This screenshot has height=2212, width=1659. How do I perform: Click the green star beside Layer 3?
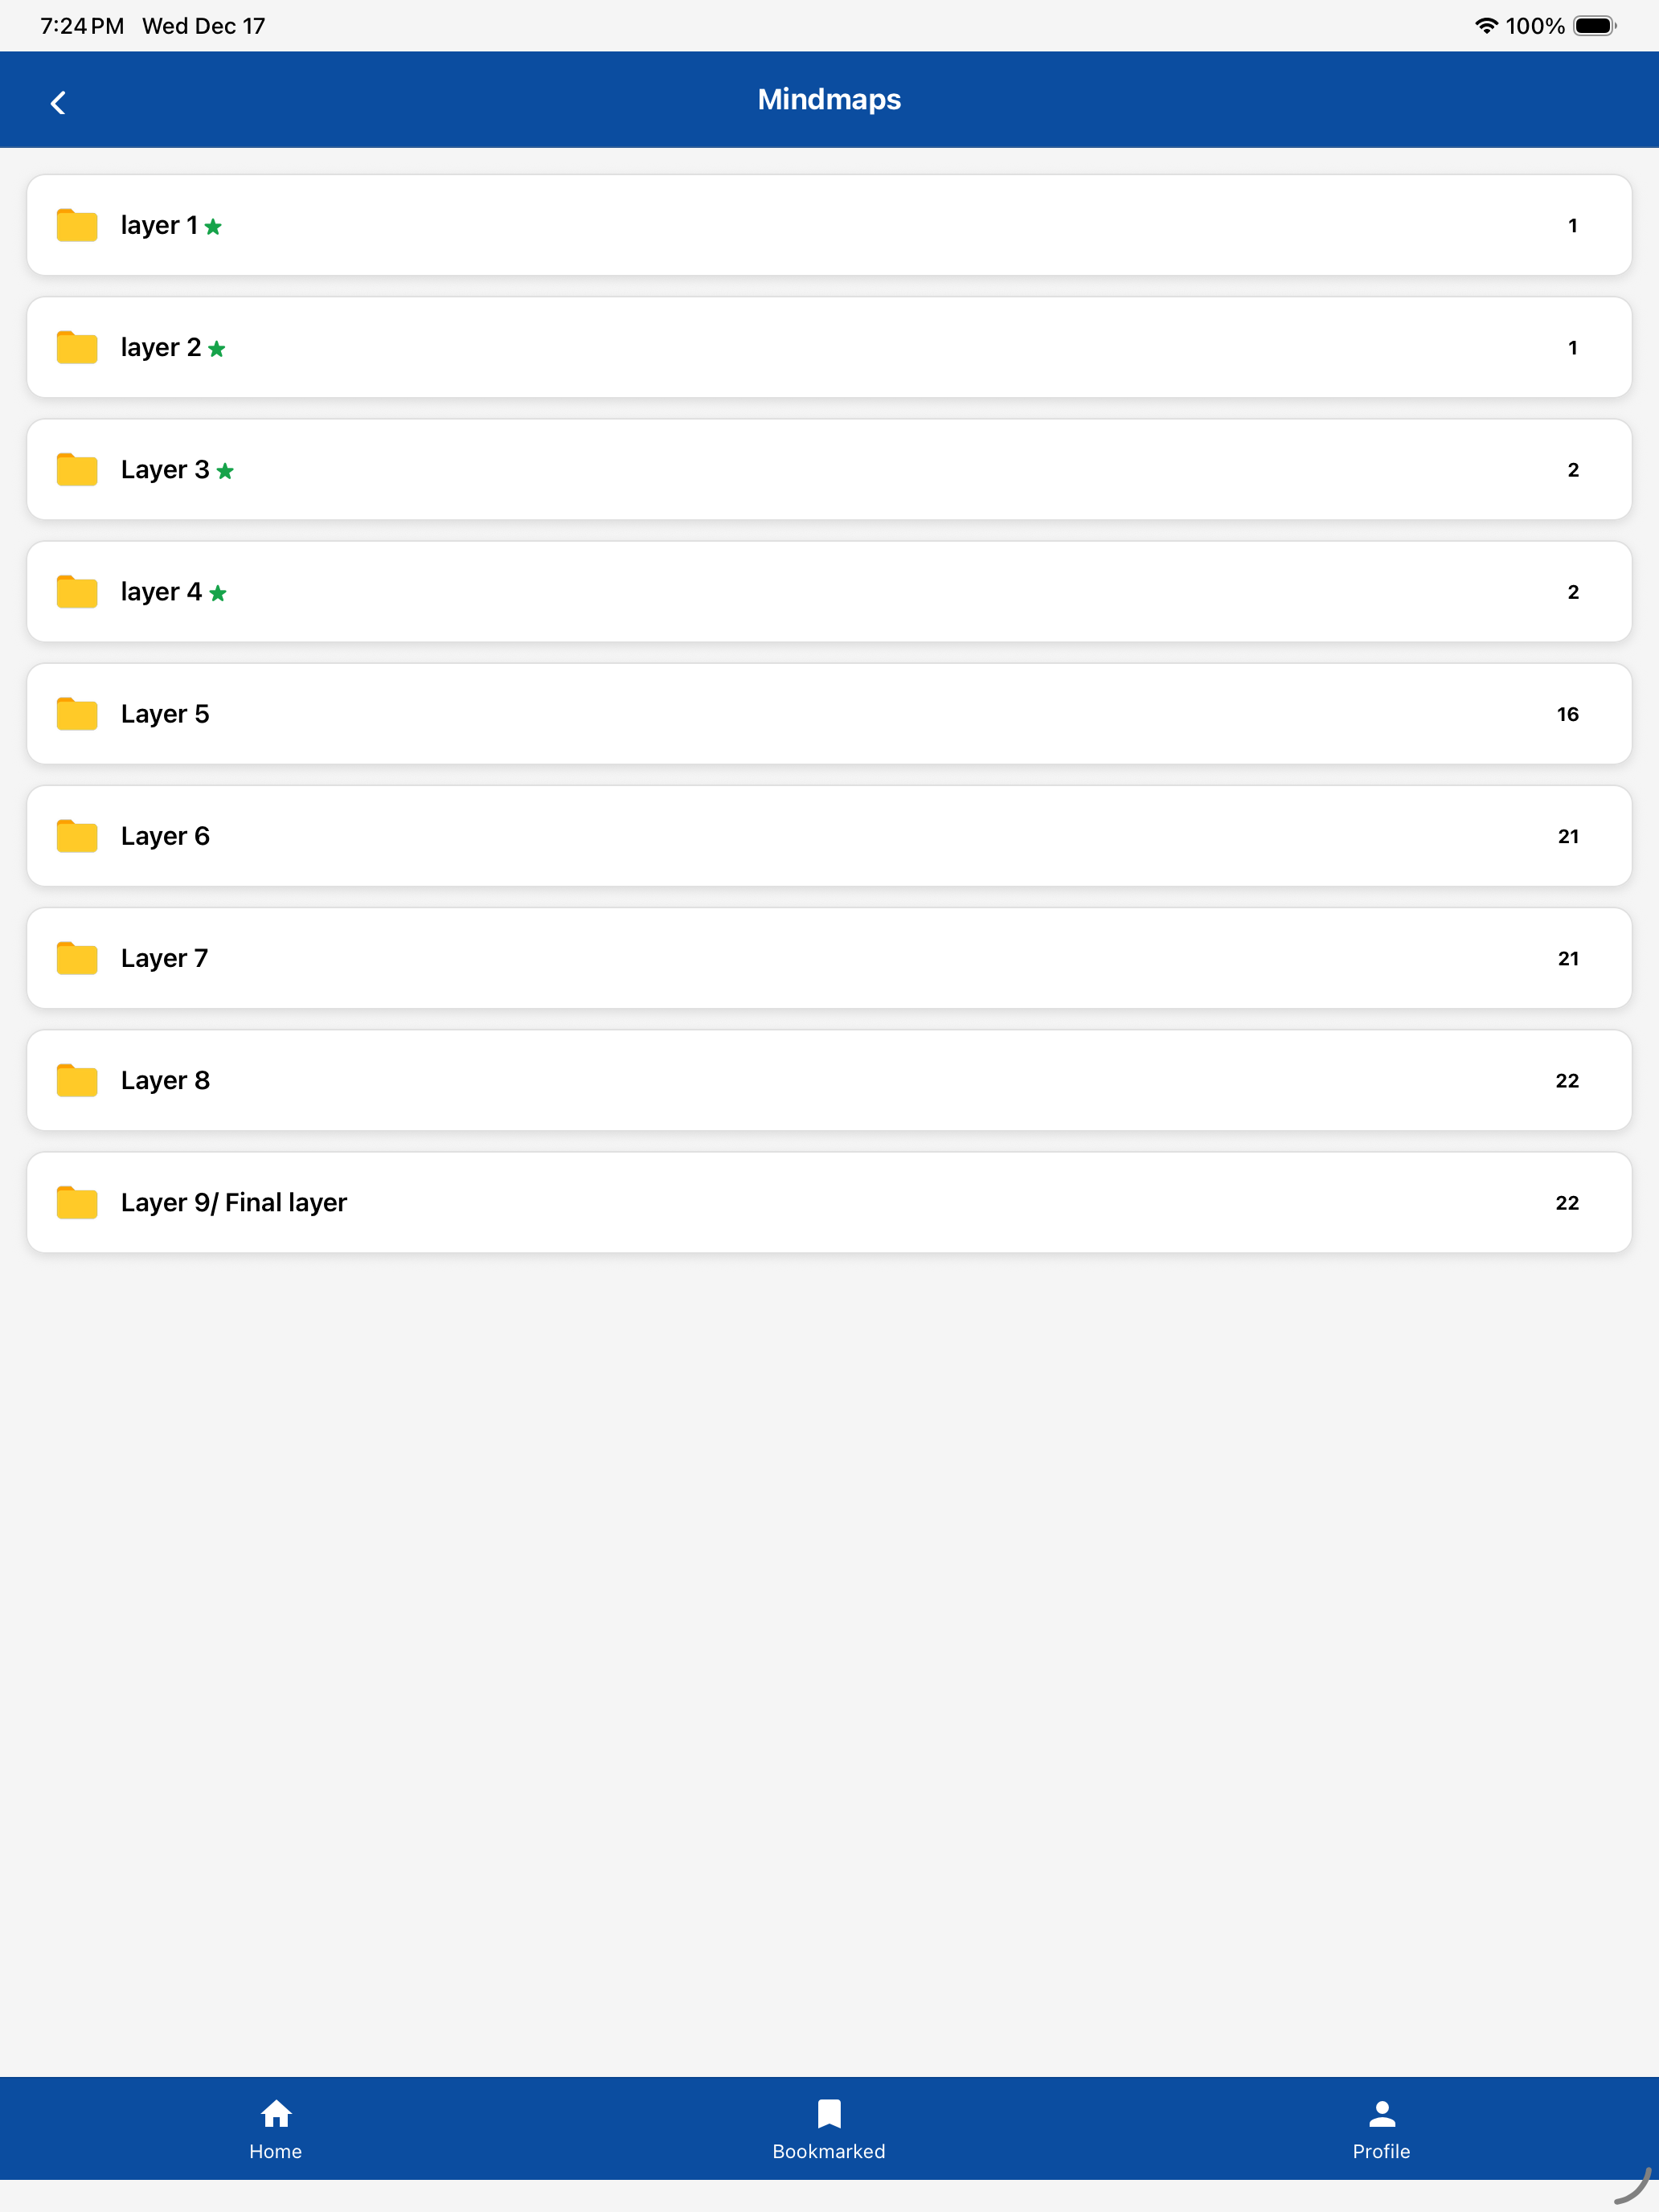tap(225, 471)
